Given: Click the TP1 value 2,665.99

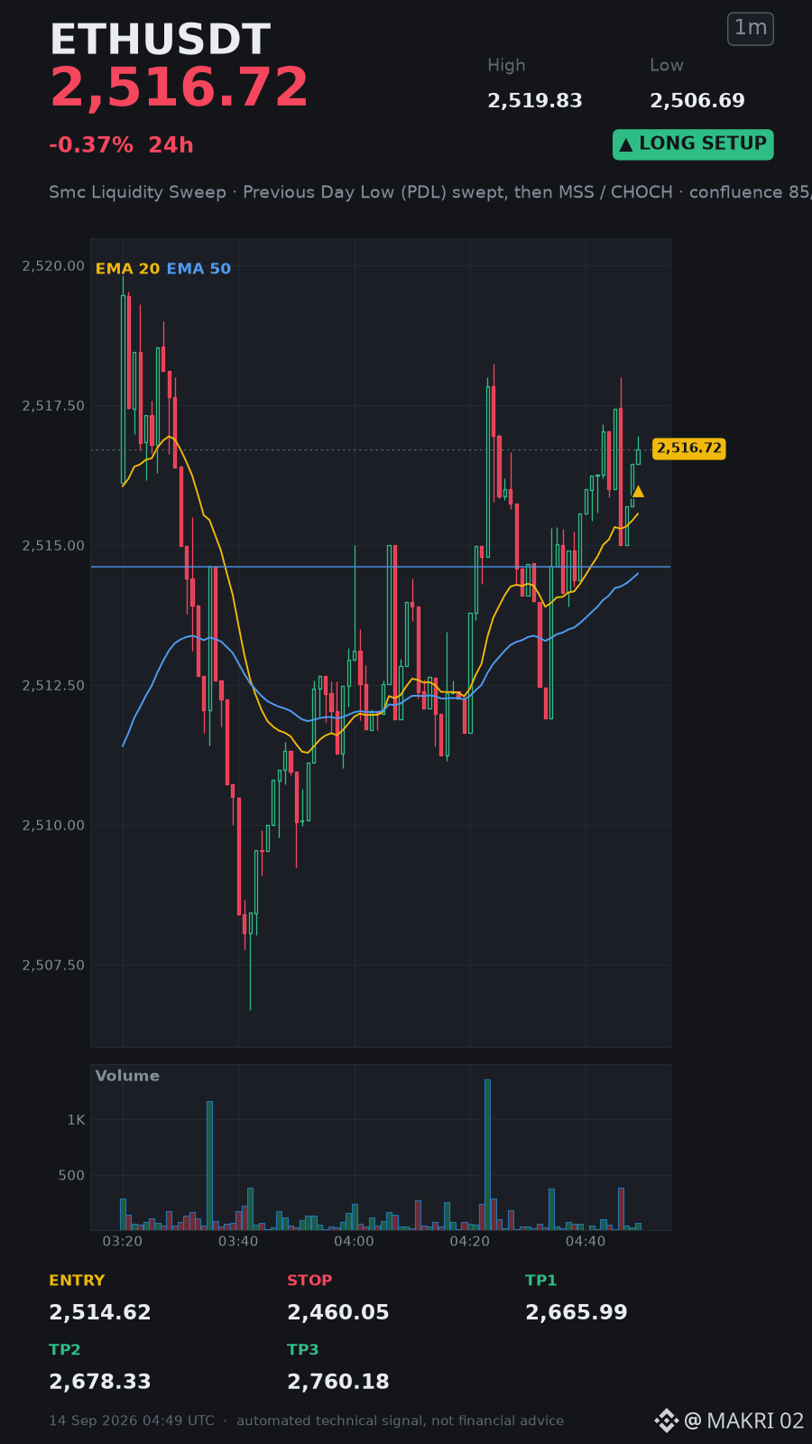Looking at the screenshot, I should 577,1312.
